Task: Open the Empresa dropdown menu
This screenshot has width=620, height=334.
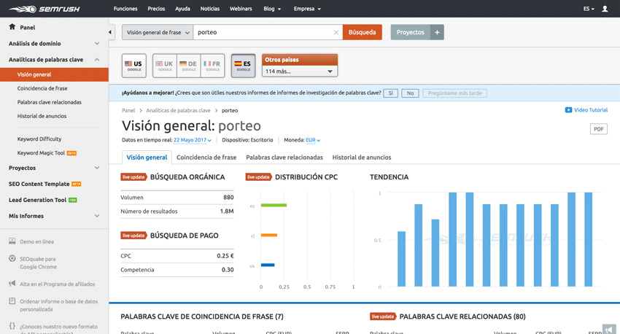Action: pos(307,9)
